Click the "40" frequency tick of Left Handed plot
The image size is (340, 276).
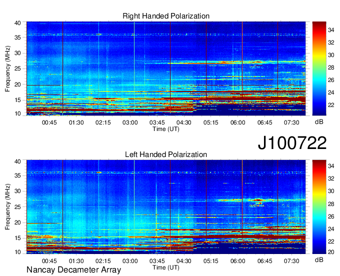(x=17, y=161)
